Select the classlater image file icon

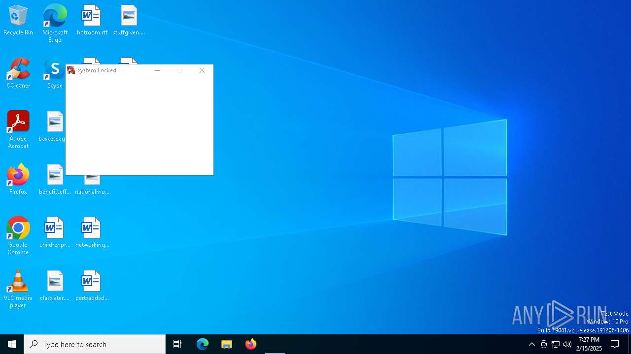[55, 286]
